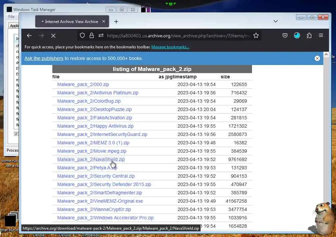Screen dimensions: 336x237
Task: Stop loading the page with the X button
Action: (x=53, y=36)
